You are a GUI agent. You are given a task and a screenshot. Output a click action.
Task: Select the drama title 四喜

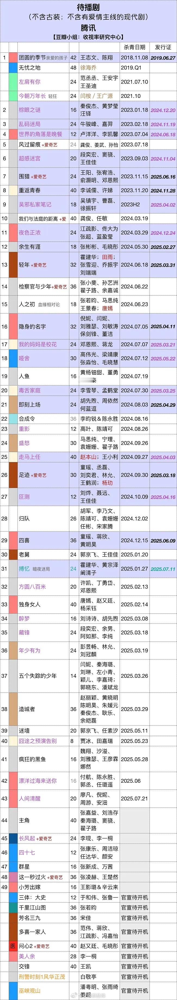pos(24,540)
